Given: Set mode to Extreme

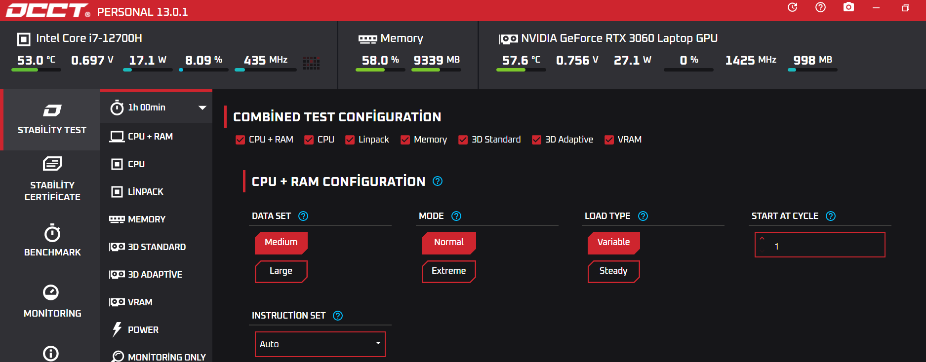Looking at the screenshot, I should click(448, 271).
